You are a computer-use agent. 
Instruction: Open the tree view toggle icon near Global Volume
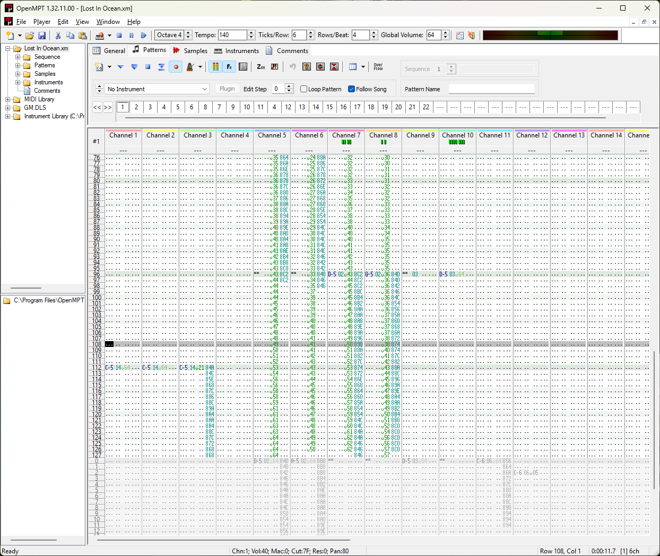(x=460, y=36)
